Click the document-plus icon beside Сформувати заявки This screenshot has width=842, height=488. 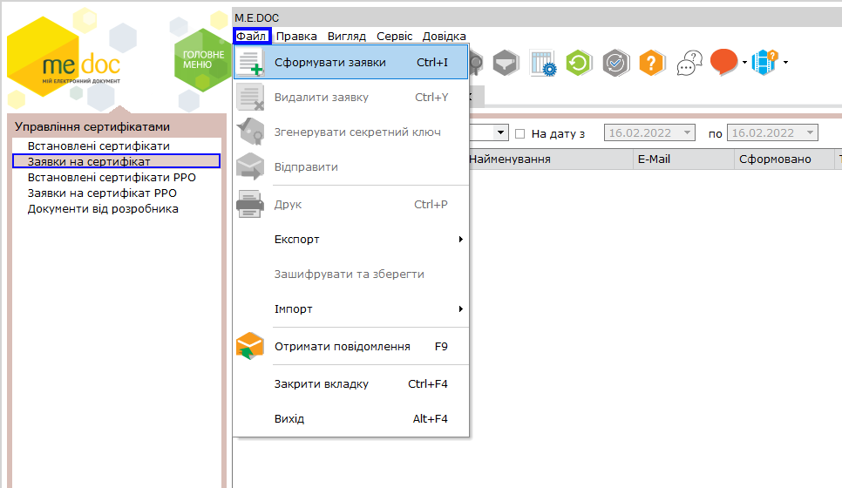[250, 62]
